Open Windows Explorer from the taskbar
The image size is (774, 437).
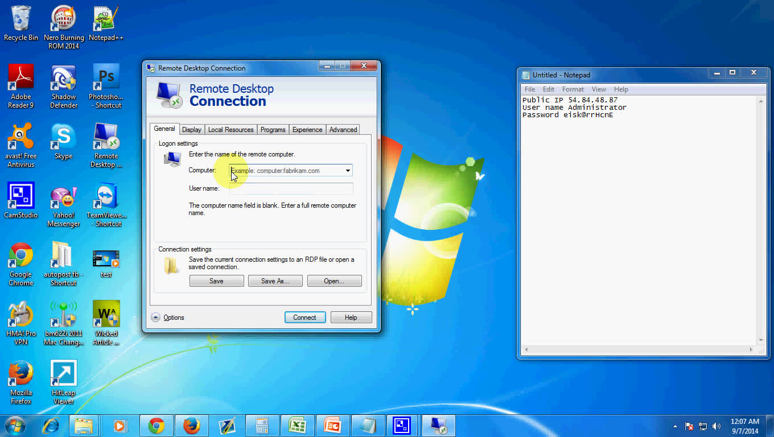[x=84, y=426]
